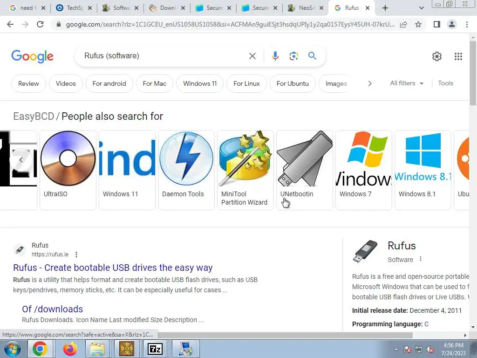This screenshot has height=358, width=477.
Task: Search by image with Lens icon
Action: point(293,56)
